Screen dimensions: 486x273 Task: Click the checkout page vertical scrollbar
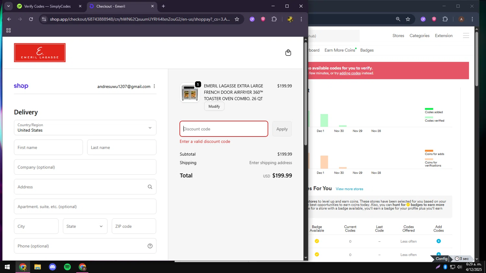pyautogui.click(x=306, y=93)
